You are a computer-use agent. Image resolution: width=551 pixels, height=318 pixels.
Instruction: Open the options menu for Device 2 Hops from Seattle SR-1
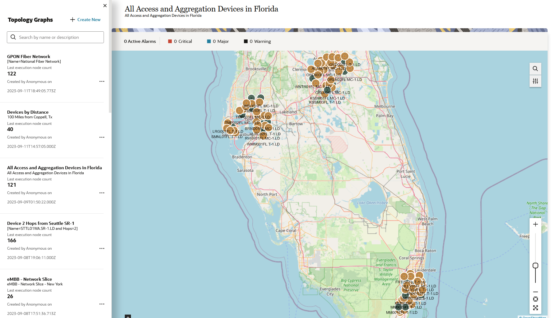click(x=102, y=248)
